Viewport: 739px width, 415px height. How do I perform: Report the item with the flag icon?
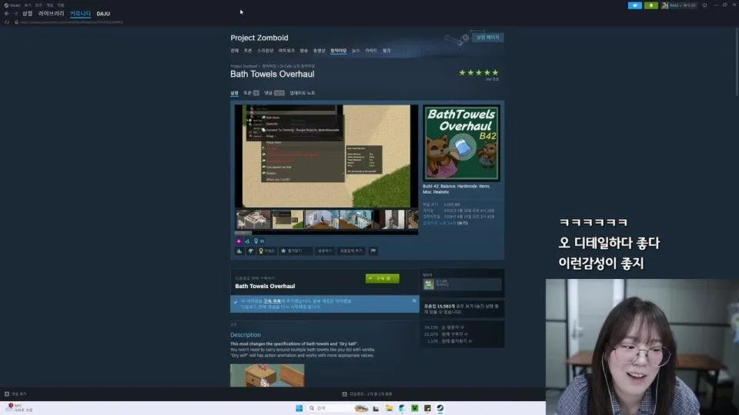(x=373, y=251)
